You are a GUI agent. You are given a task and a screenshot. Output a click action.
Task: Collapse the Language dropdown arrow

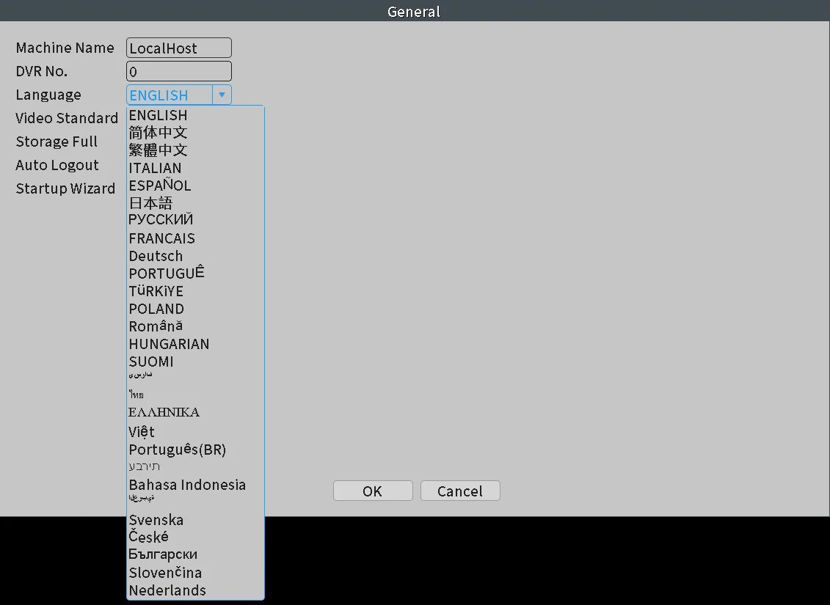(222, 95)
